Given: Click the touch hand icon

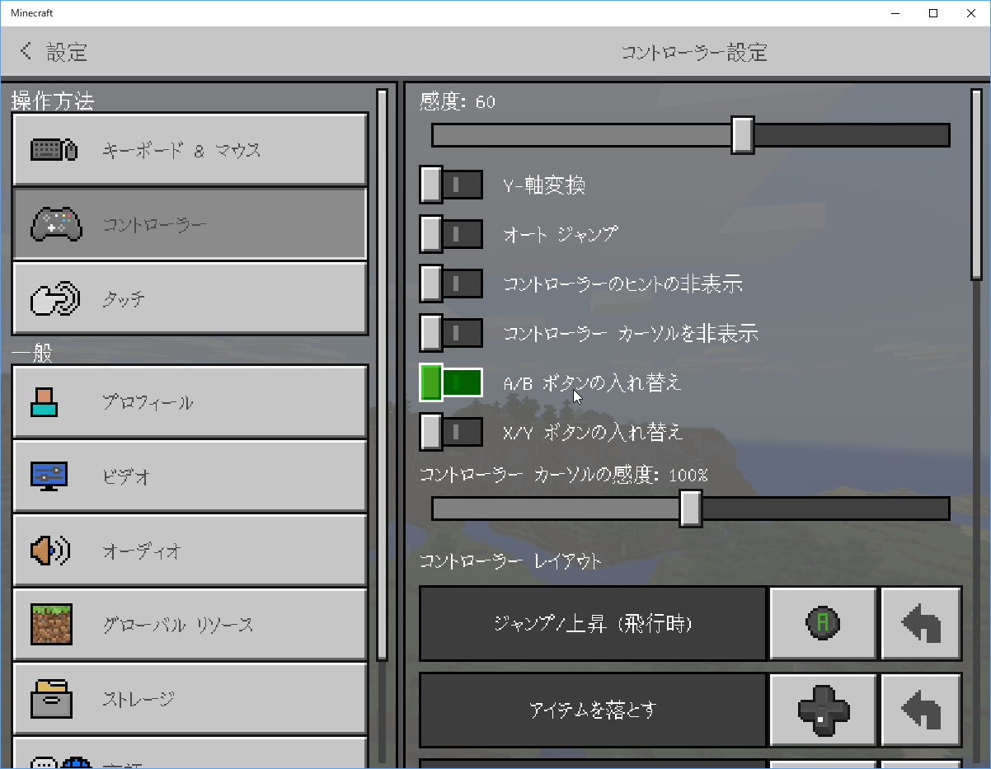Looking at the screenshot, I should [54, 298].
